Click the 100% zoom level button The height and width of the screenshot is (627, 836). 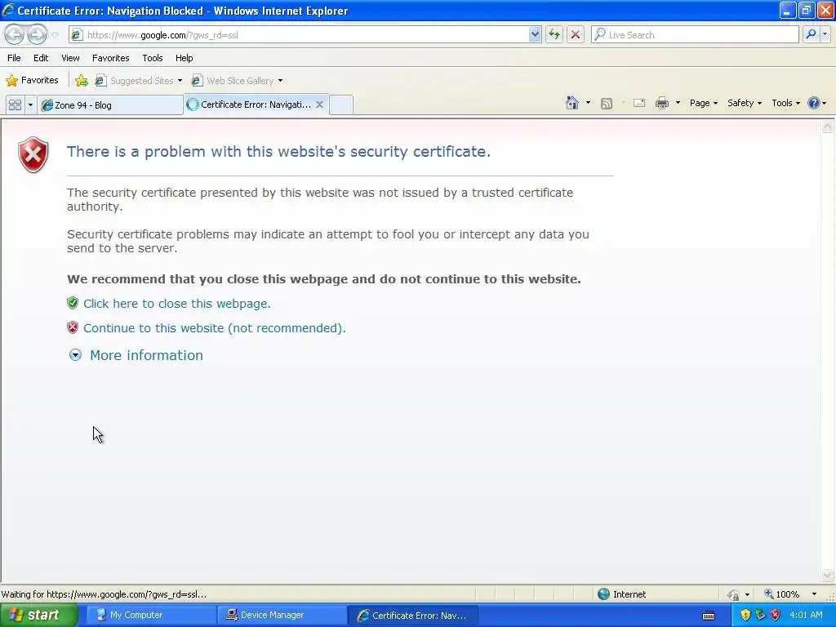tap(781, 594)
